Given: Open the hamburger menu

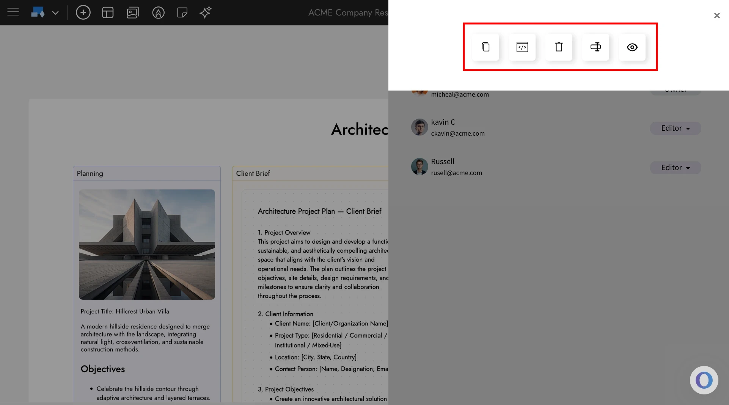Looking at the screenshot, I should pos(13,12).
